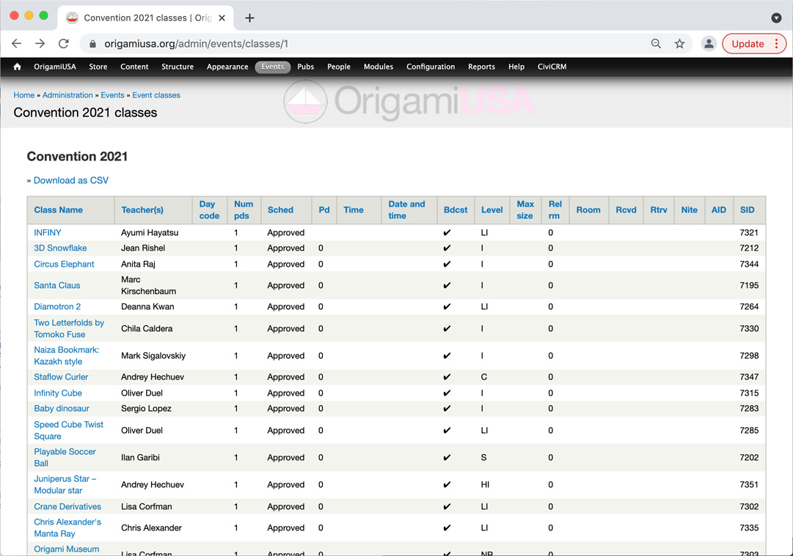The height and width of the screenshot is (556, 793).
Task: Sort table by Rel rm column
Action: coord(555,210)
